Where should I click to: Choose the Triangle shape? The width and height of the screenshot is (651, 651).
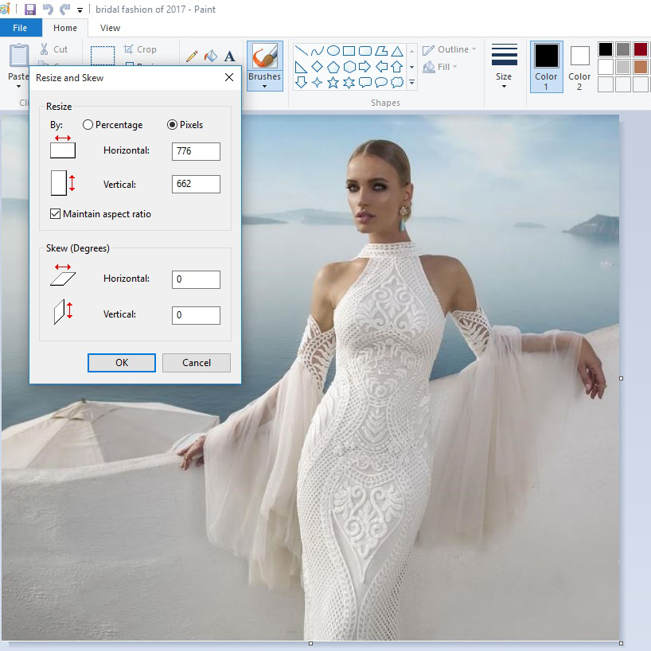click(397, 51)
